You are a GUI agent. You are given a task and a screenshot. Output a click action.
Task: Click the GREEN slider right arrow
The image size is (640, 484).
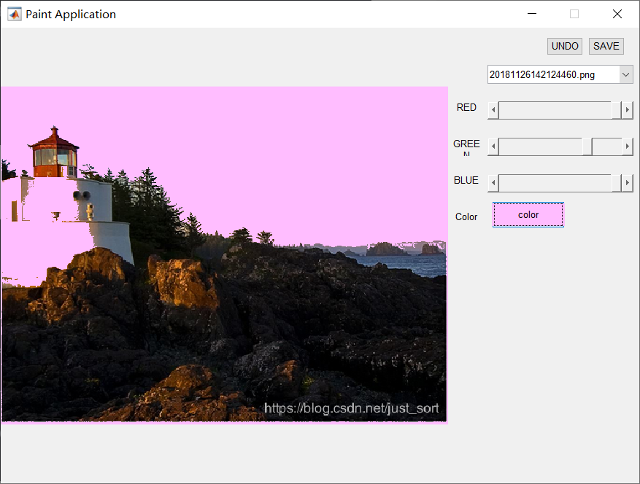tap(626, 147)
